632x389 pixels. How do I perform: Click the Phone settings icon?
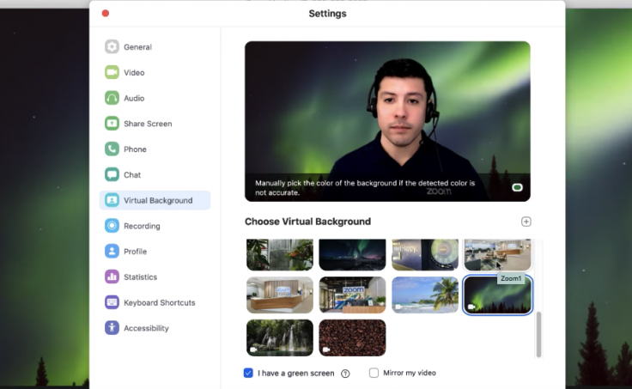112,149
